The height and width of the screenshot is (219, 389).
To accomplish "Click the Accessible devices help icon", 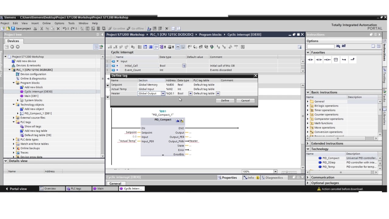I will pos(149,29).
